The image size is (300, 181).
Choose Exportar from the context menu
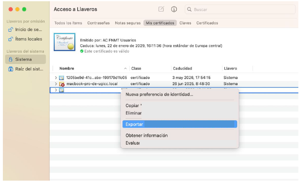(134, 124)
